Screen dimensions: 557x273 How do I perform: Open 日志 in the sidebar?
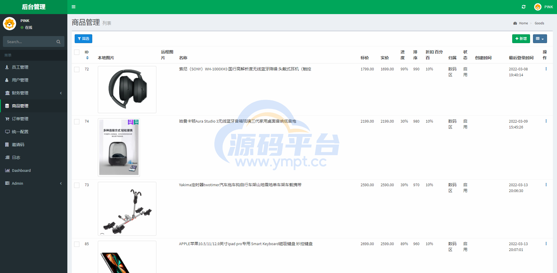34,157
